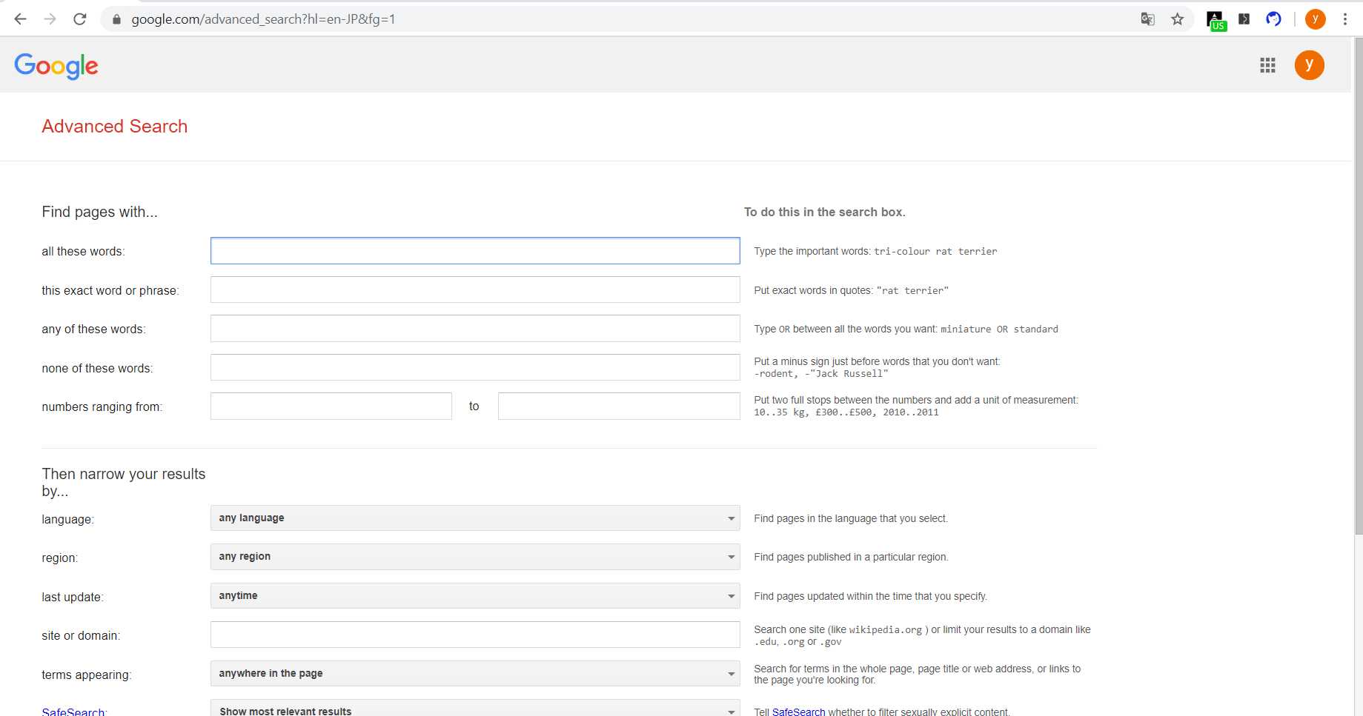This screenshot has width=1363, height=716.
Task: Go back to the previous page
Action: 20,19
